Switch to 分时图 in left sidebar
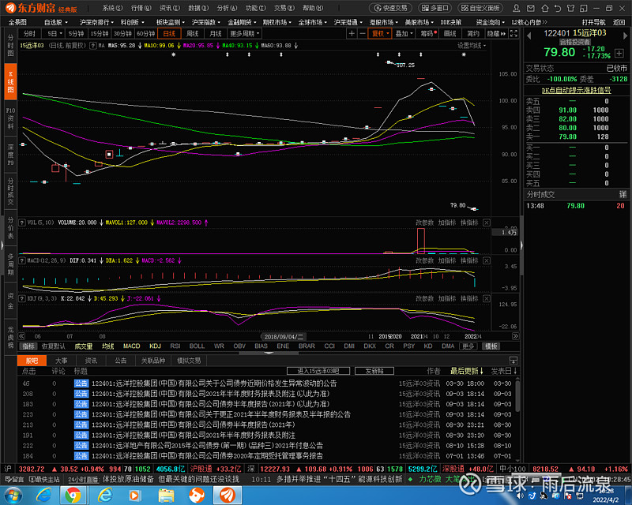The height and width of the screenshot is (505, 632). [x=10, y=46]
